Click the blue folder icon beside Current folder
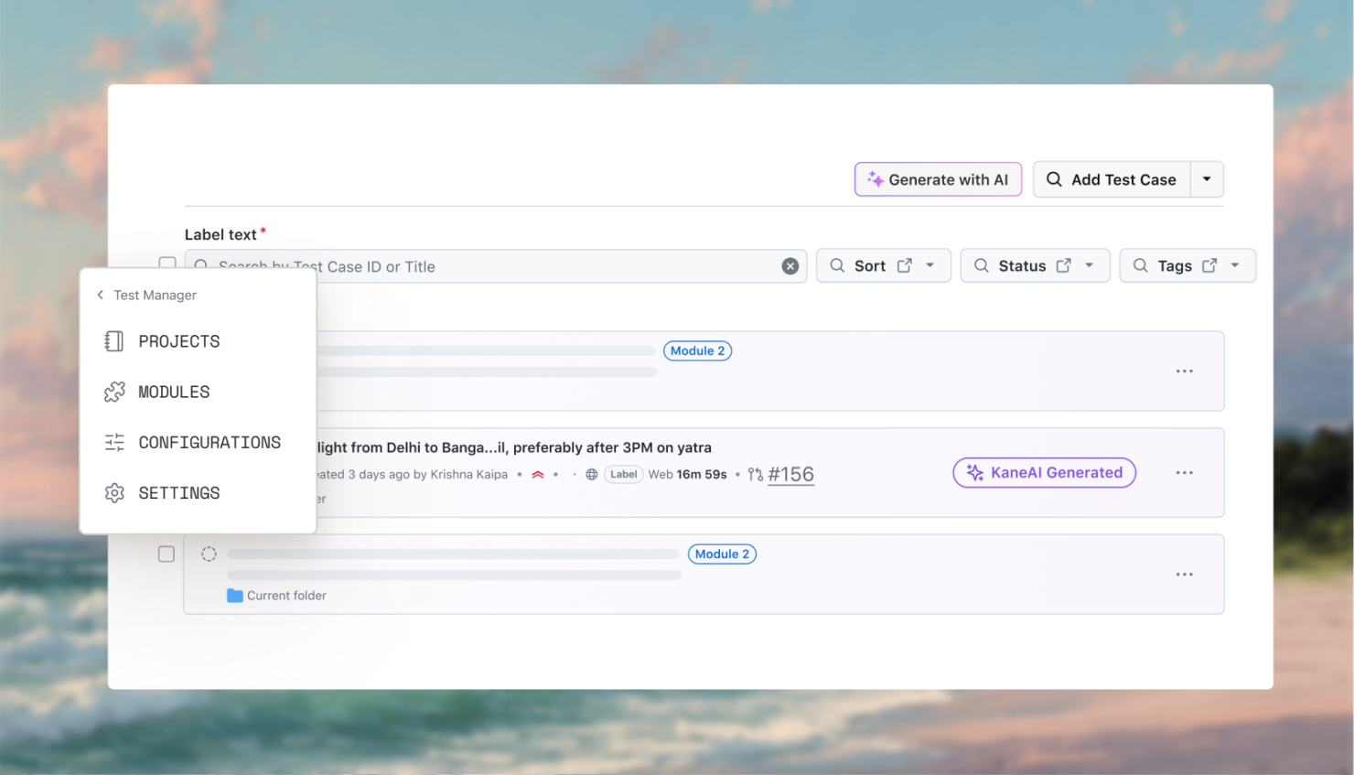This screenshot has width=1354, height=775. coord(233,595)
